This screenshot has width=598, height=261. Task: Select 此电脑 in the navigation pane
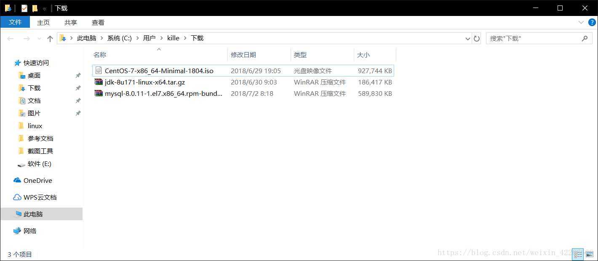click(41, 214)
